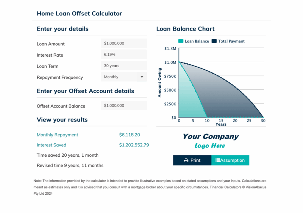
Task: Click the Loan Balance legend label
Action: tap(197, 41)
